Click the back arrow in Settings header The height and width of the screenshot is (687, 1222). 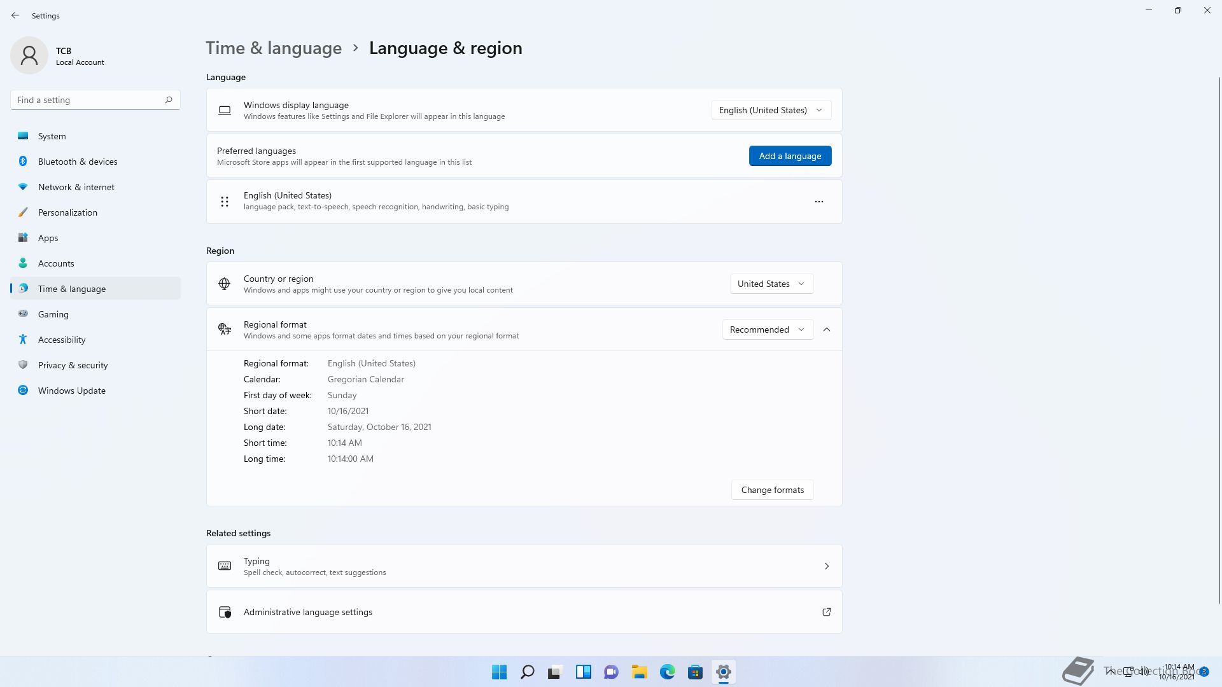(x=15, y=15)
